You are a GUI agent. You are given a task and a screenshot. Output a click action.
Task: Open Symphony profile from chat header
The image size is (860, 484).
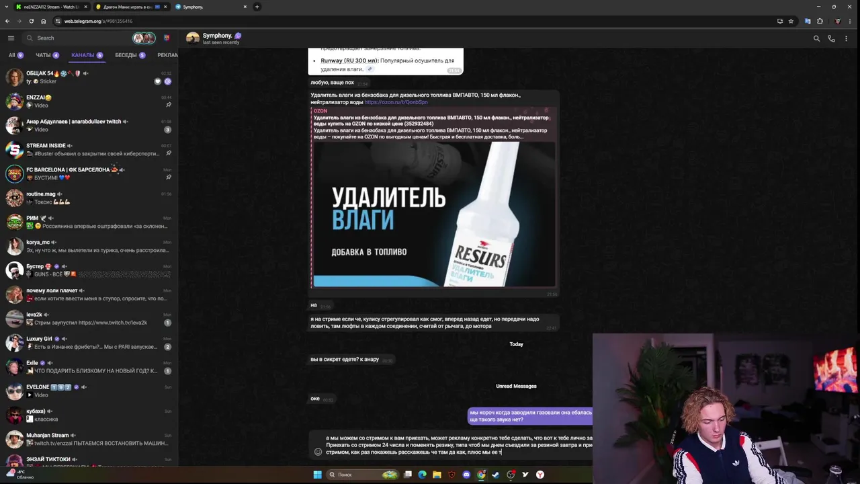(214, 38)
